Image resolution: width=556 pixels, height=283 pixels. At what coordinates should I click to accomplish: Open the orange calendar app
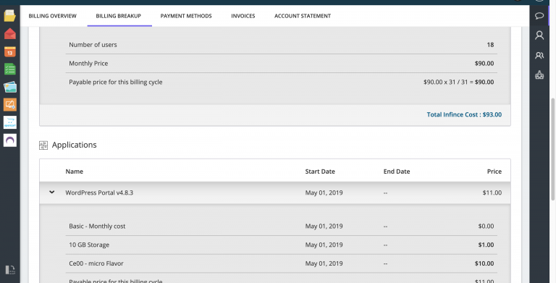pyautogui.click(x=10, y=52)
